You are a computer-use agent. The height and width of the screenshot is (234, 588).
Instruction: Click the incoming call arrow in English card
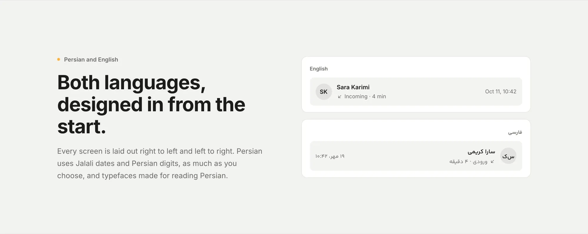[x=340, y=97]
